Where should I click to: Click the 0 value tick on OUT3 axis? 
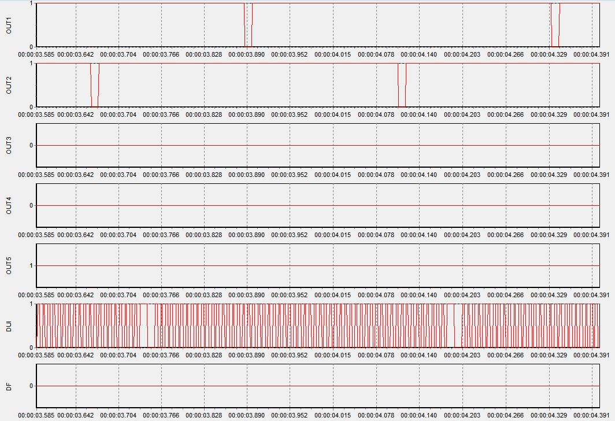31,145
